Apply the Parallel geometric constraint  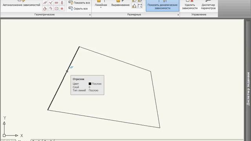tap(45, 3)
